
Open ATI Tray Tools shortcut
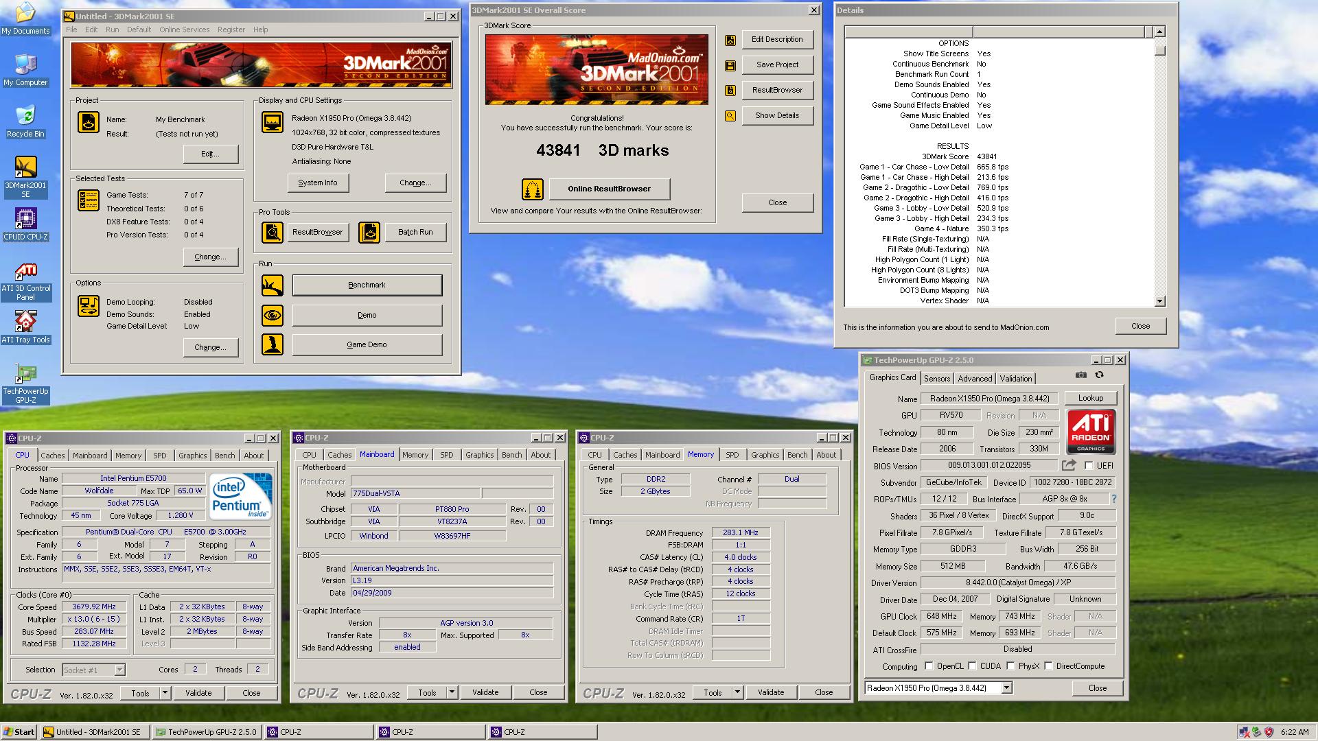25,327
